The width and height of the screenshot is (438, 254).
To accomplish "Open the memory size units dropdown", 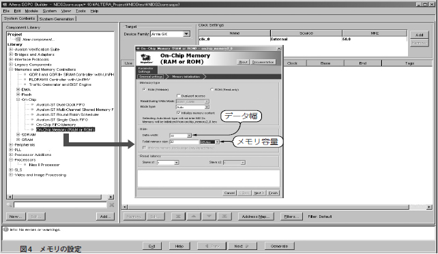I will pos(218,142).
